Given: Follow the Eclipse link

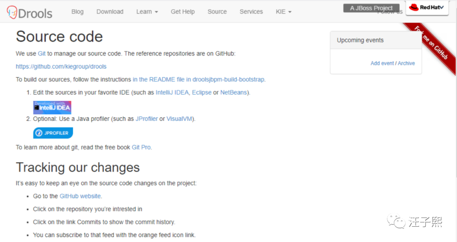Looking at the screenshot, I should pos(202,92).
